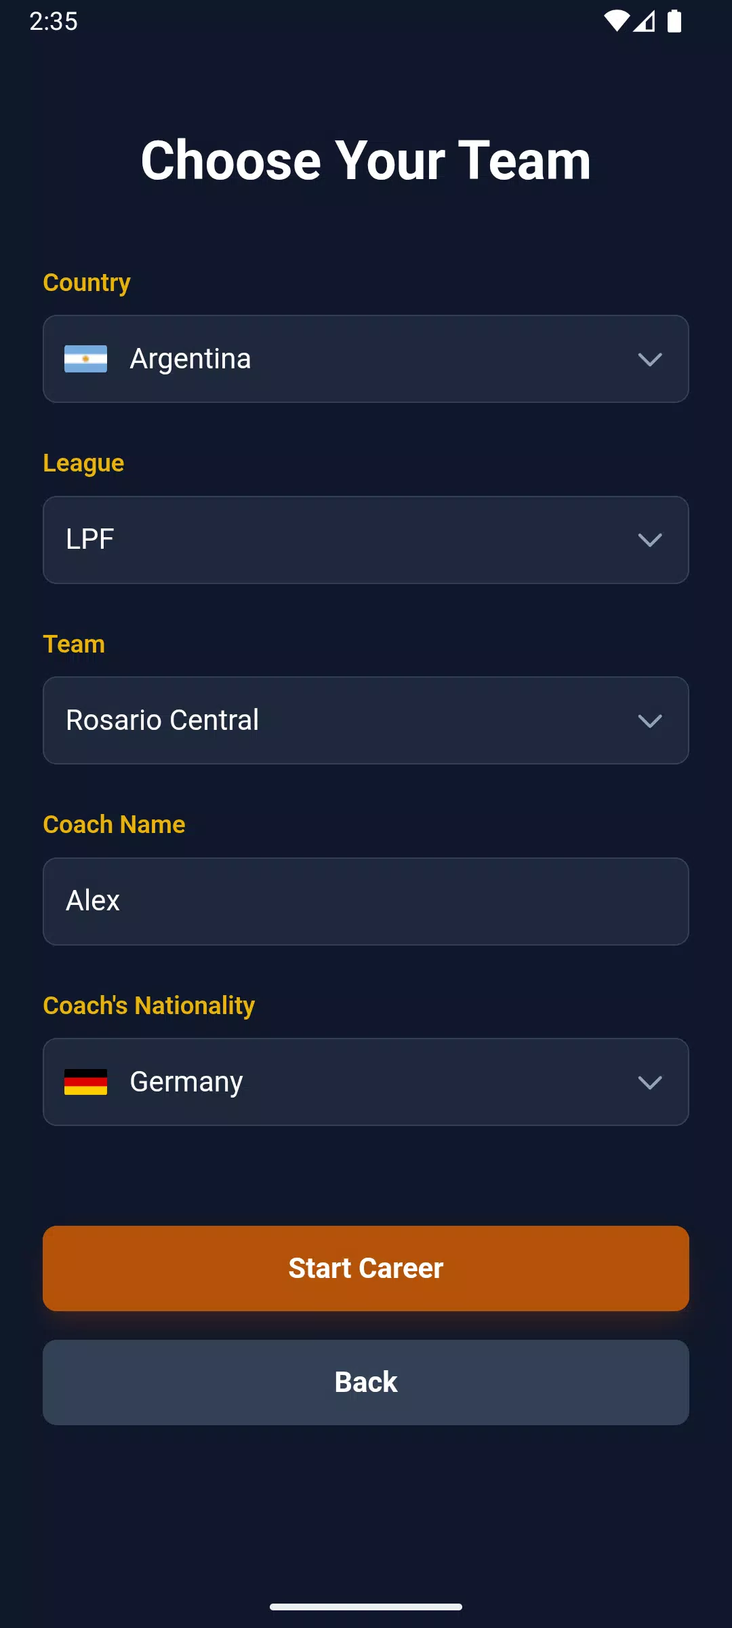Expand the Team dropdown with Rosario Central
Viewport: 732px width, 1628px height.
click(x=366, y=720)
